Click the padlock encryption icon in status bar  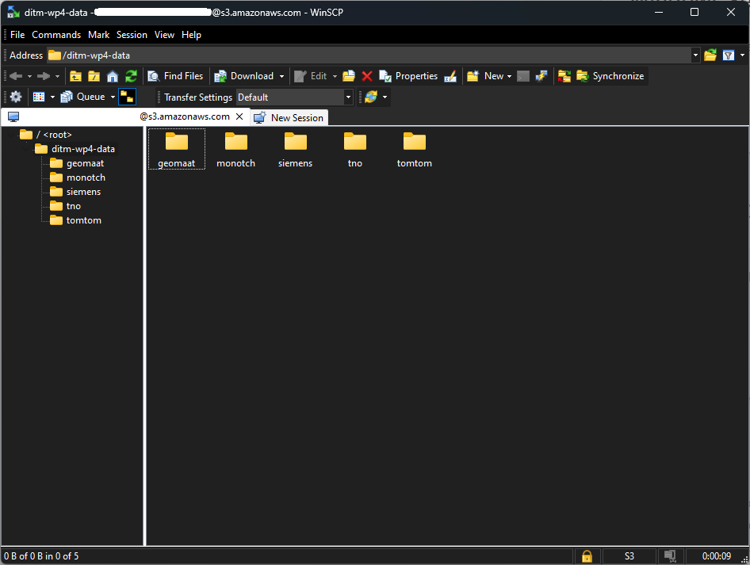587,556
